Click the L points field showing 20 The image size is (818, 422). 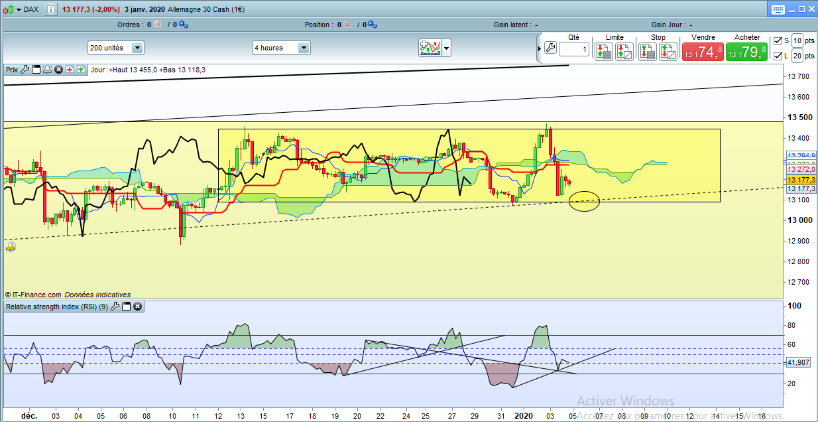point(797,56)
